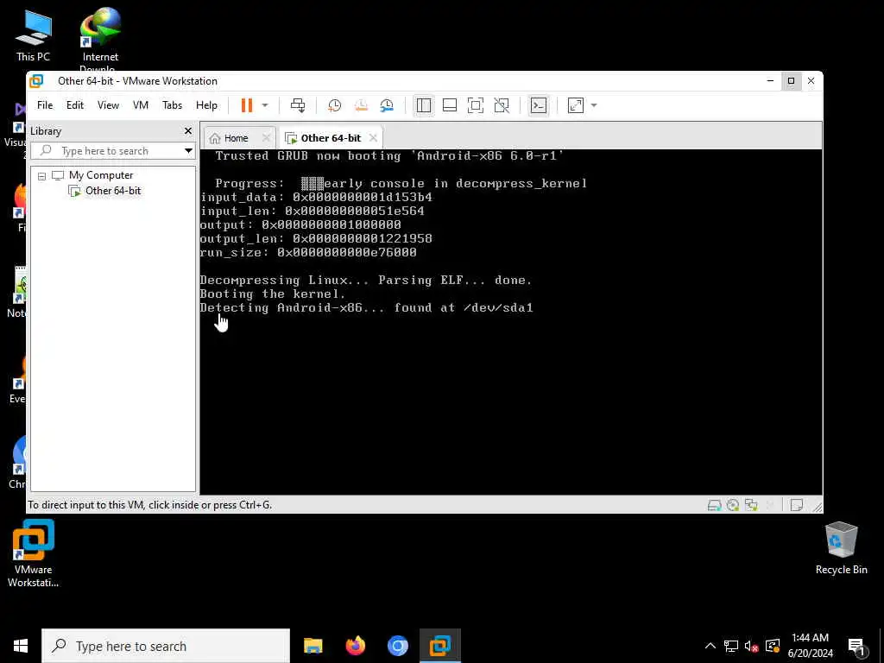Click the Windows taskbar search box
Screen dimensions: 884x663
point(166,646)
